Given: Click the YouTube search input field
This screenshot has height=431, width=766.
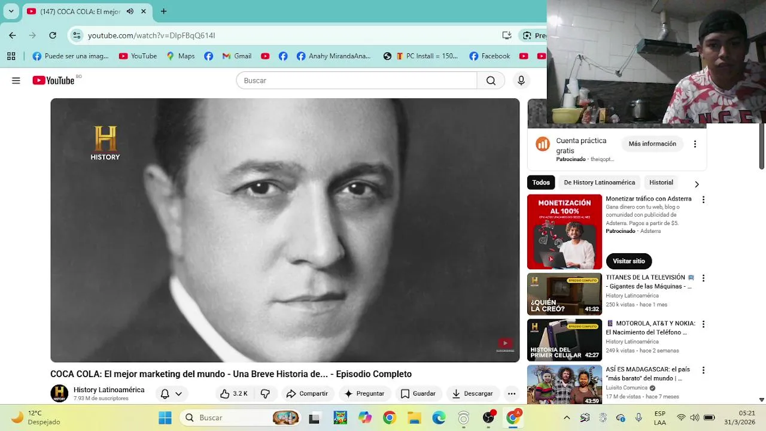Looking at the screenshot, I should 357,80.
